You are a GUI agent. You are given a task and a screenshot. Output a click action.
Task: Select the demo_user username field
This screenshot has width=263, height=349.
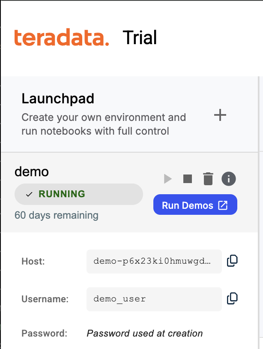point(154,299)
